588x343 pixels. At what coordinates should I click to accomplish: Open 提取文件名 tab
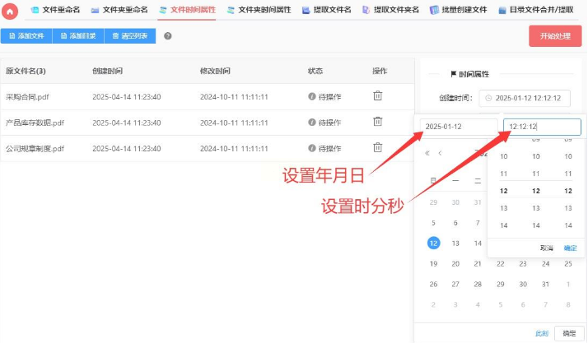coord(327,10)
